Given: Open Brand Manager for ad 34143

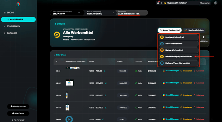Looking at the screenshot, I should click(171, 95).
